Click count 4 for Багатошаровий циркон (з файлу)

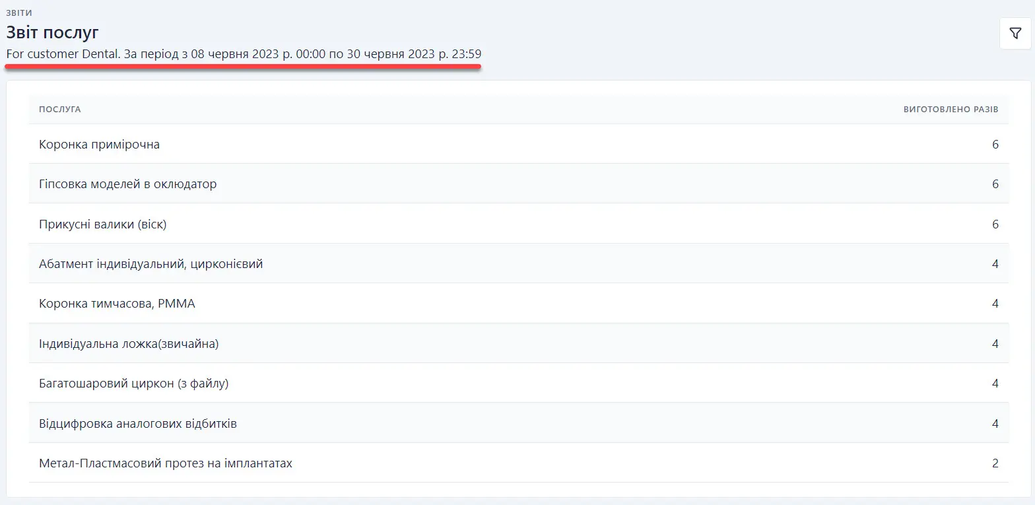[995, 384]
